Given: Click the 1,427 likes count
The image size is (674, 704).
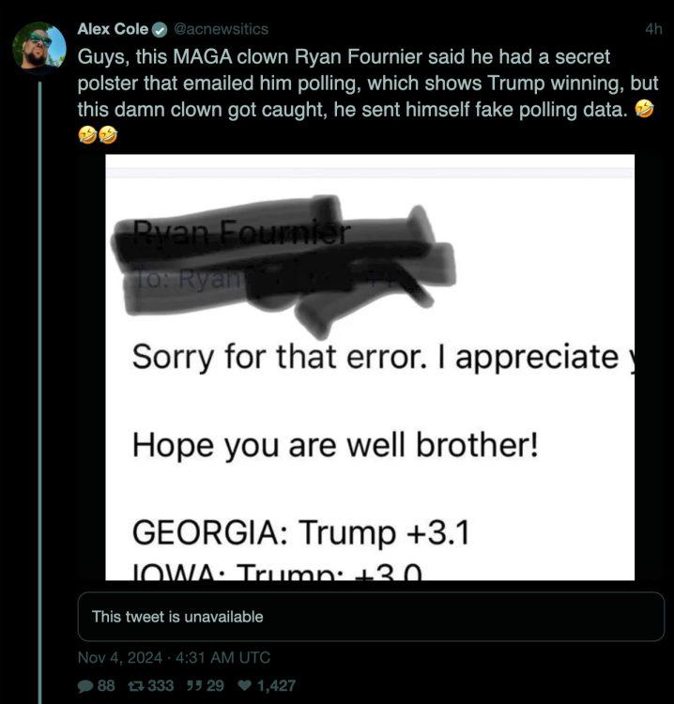Looking at the screenshot, I should tap(276, 686).
